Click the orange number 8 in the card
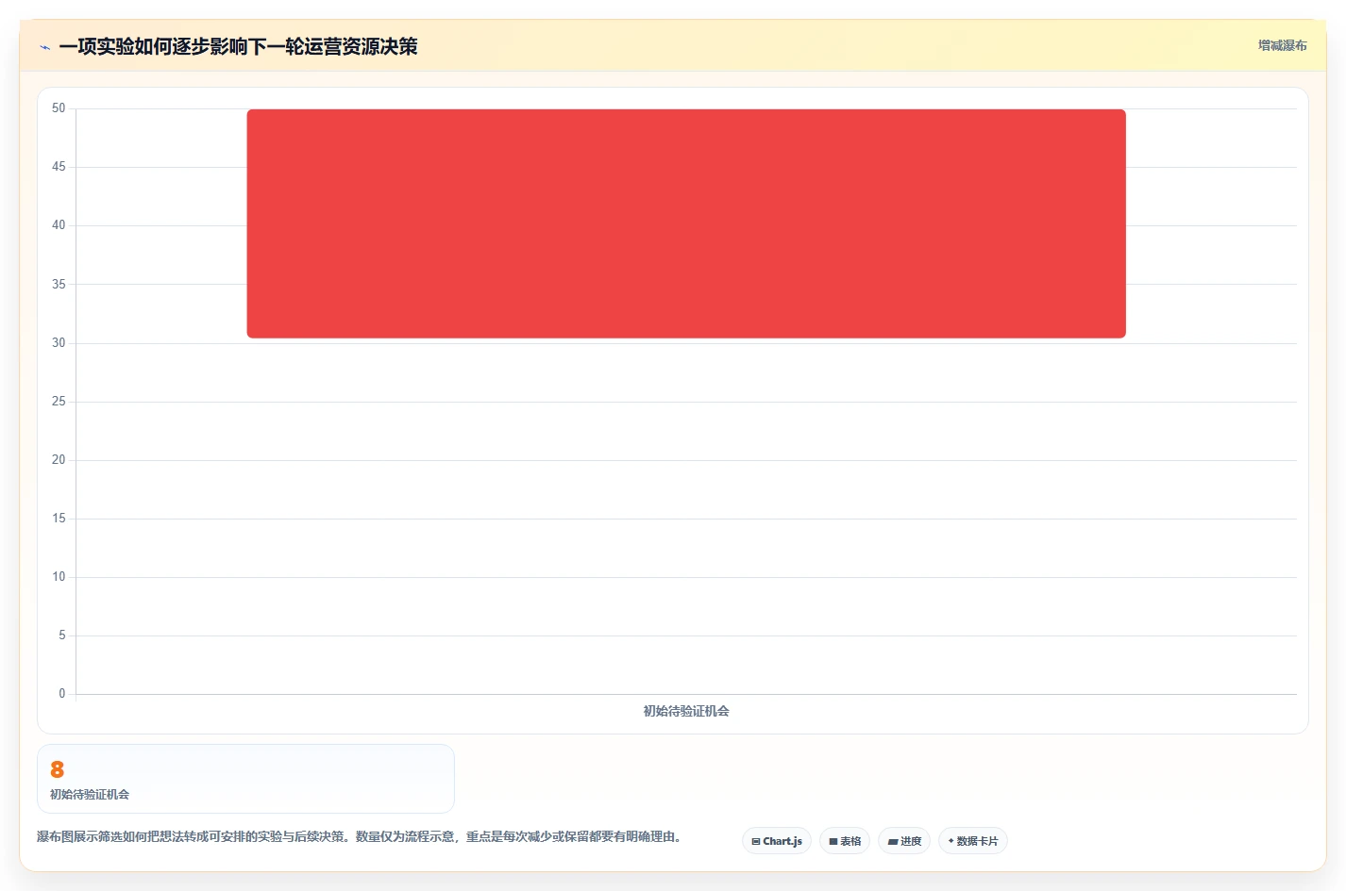Image resolution: width=1346 pixels, height=891 pixels. 57,769
